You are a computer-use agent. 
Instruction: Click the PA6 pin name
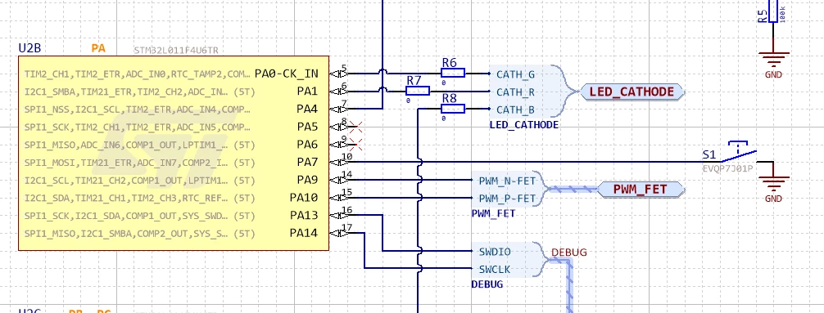(x=307, y=145)
